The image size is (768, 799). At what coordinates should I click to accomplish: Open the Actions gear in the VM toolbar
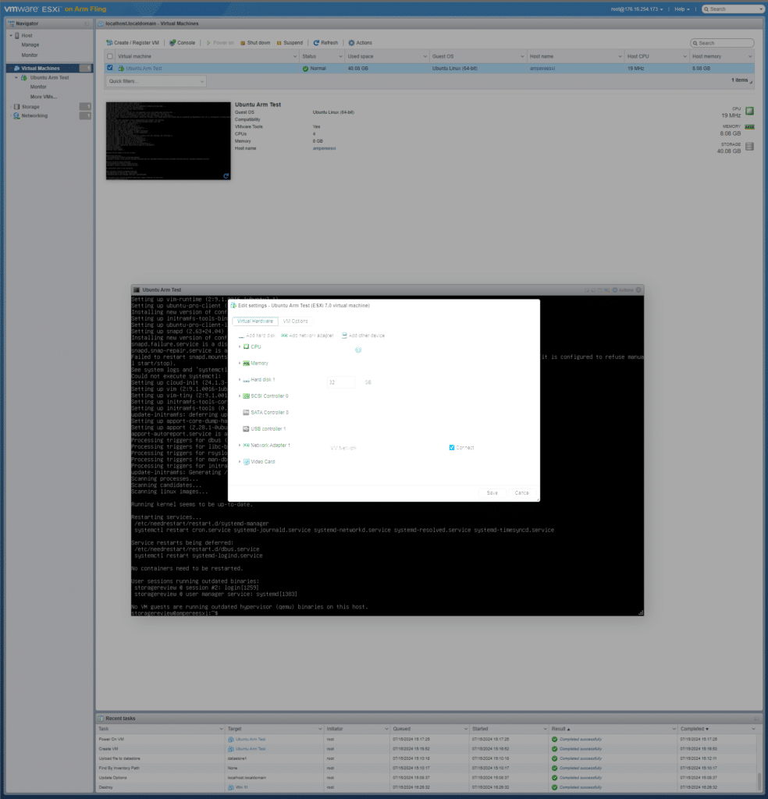(x=360, y=43)
